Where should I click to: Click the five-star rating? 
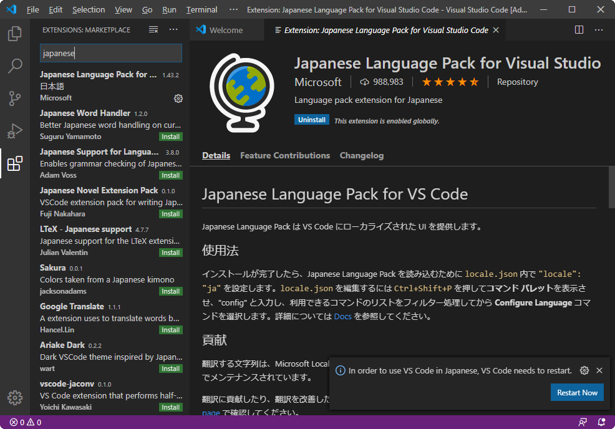[x=450, y=82]
